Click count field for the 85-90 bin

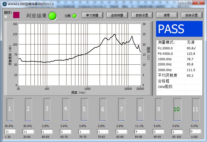[140, 131]
